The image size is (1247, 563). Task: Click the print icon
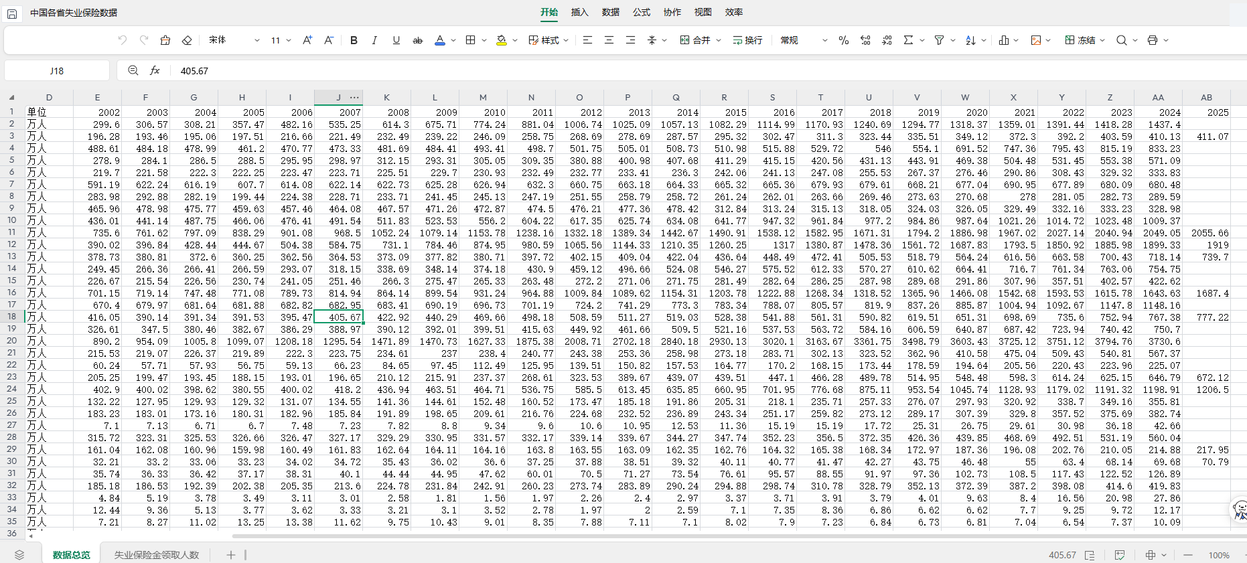[x=1152, y=40]
